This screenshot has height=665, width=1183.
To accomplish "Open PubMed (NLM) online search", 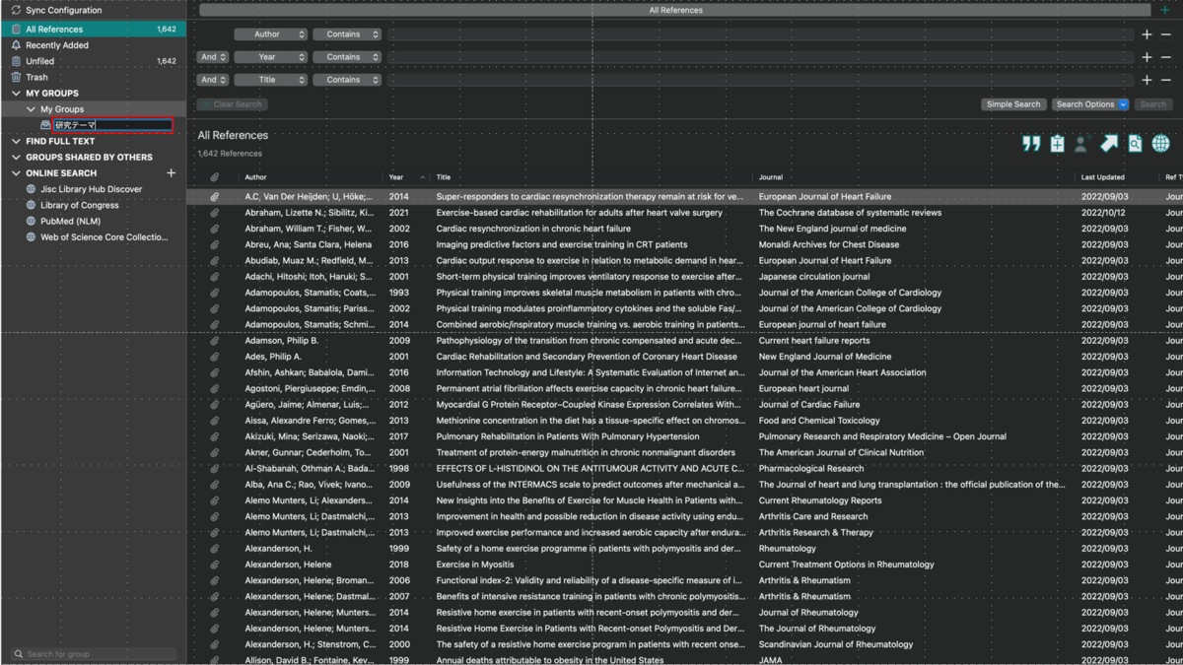I will pyautogui.click(x=70, y=221).
